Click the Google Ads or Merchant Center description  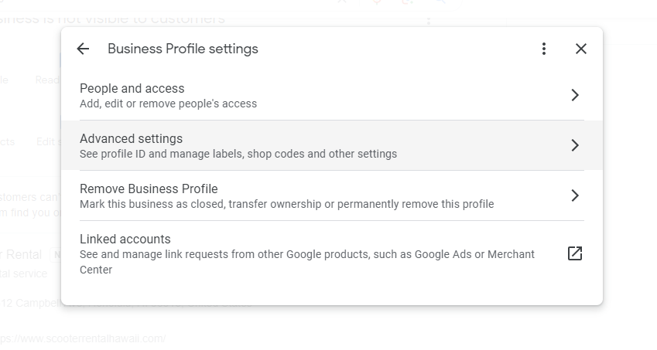pos(307,262)
